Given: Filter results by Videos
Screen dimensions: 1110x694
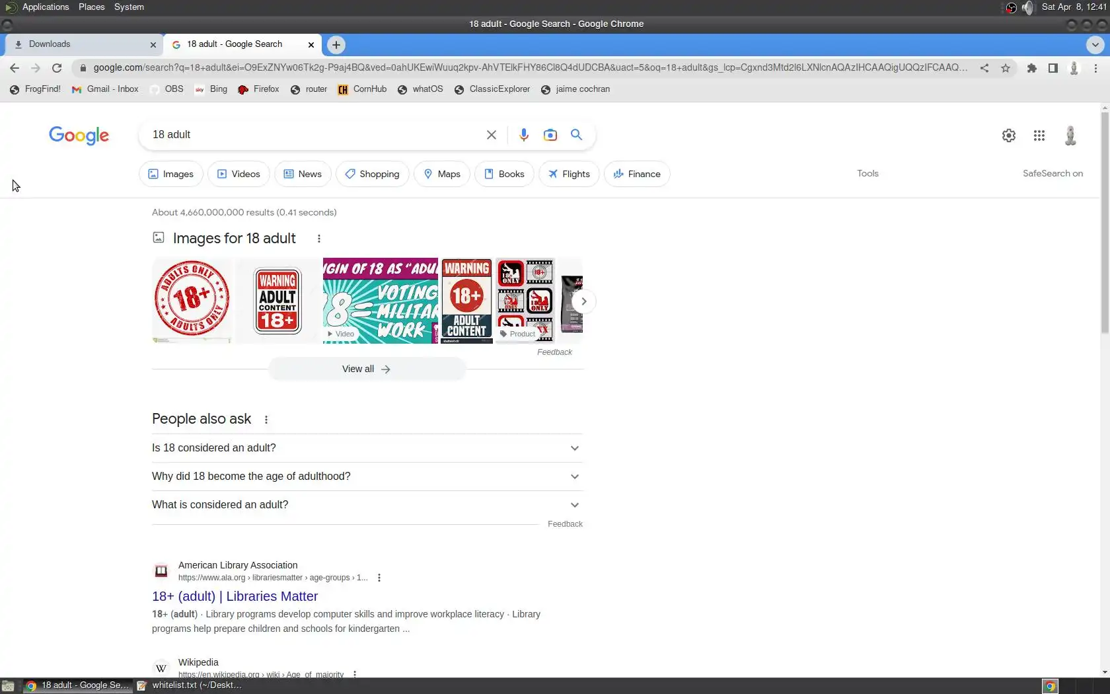Looking at the screenshot, I should coord(239,174).
